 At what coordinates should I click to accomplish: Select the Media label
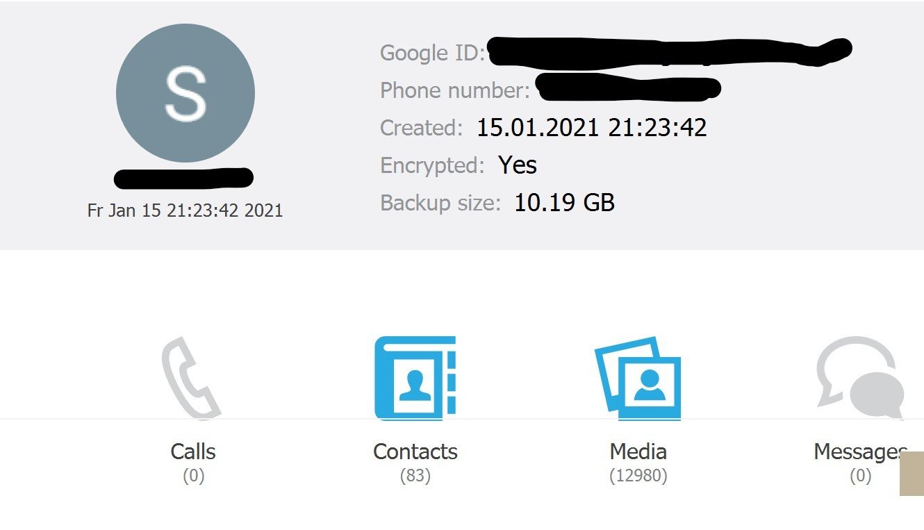[x=638, y=452]
